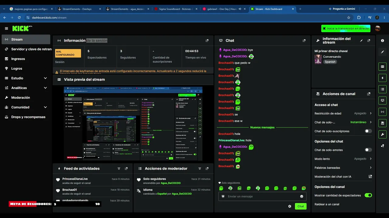The height and width of the screenshot is (218, 389).
Task: Pop out the Información de la sesión panel
Action: [x=207, y=41]
